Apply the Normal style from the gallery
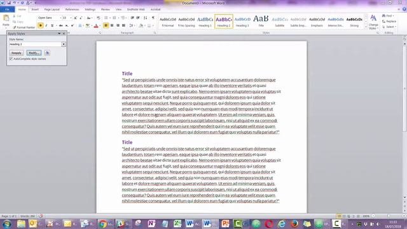Screen dimensions: 407x229 [x=168, y=22]
